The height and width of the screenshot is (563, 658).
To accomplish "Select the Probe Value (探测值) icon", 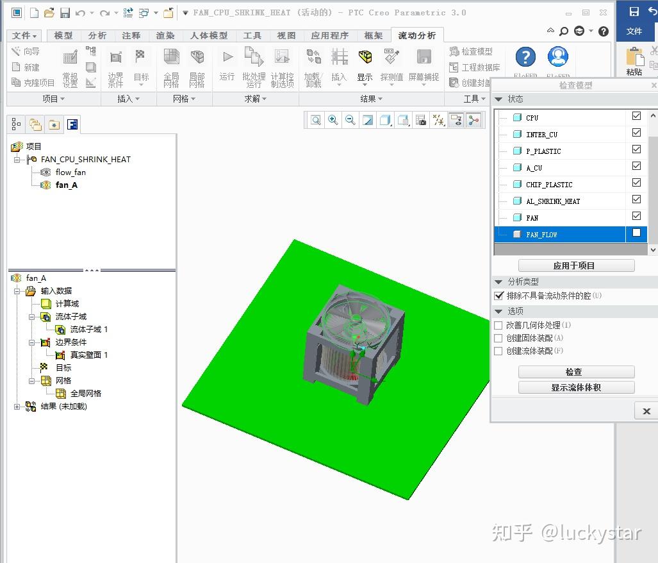I will (x=390, y=56).
